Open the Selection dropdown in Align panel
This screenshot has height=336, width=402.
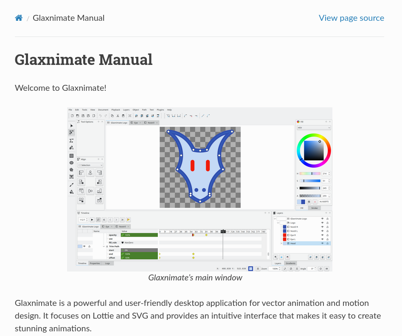[90, 165]
